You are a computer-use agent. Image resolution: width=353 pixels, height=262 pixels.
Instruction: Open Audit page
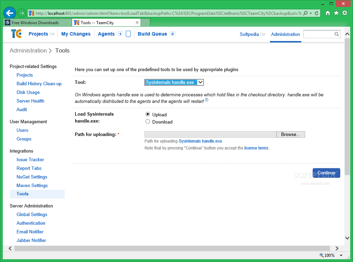(x=22, y=109)
